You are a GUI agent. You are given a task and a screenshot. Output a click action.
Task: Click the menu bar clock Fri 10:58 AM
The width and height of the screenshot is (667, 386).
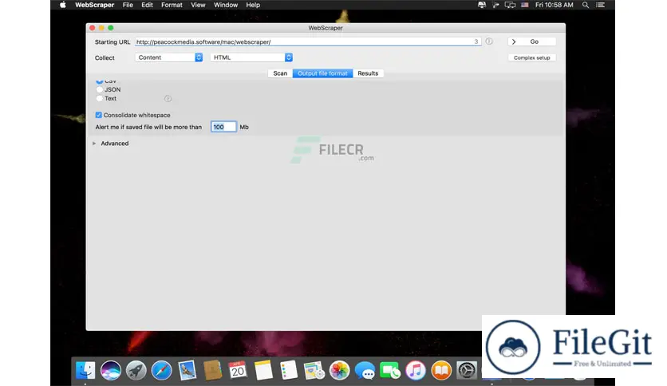coord(555,5)
